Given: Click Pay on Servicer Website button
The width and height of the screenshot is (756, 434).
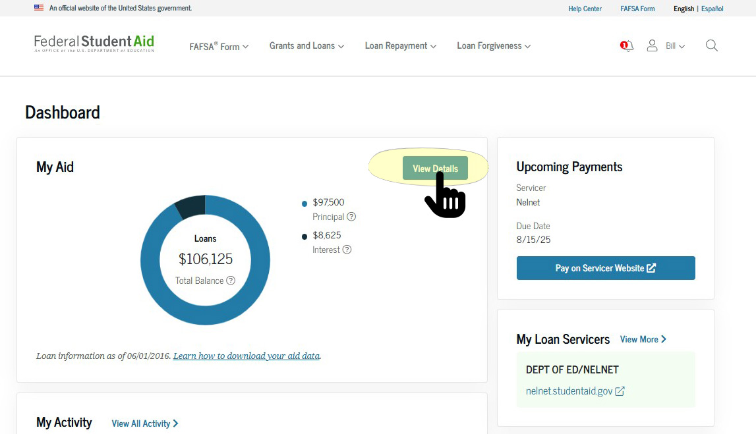Looking at the screenshot, I should [x=605, y=268].
